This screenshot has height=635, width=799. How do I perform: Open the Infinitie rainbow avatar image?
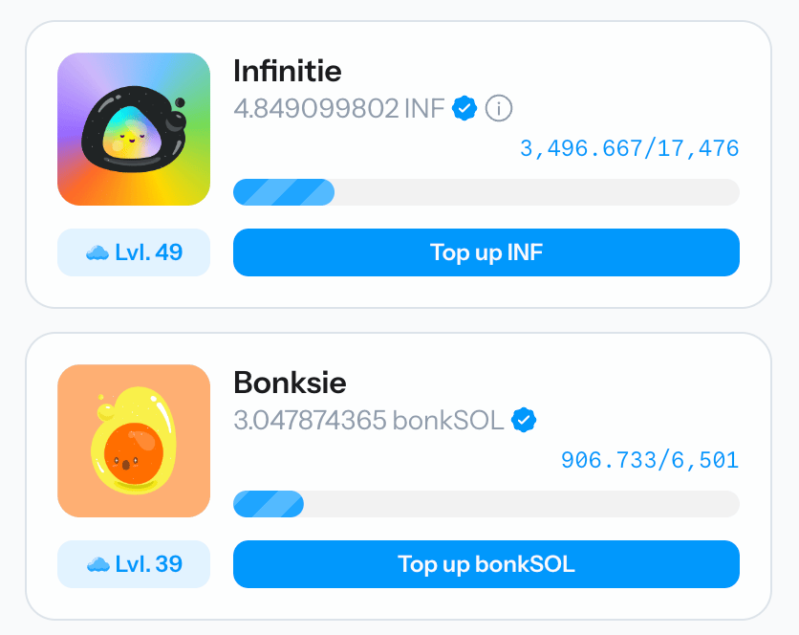[x=134, y=129]
